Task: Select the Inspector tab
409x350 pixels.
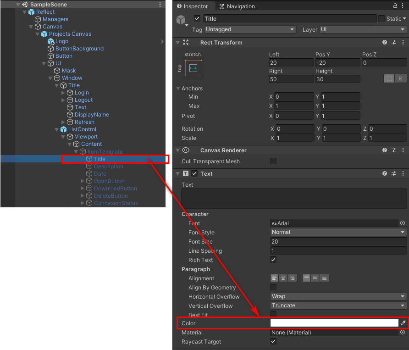Action: pos(193,6)
